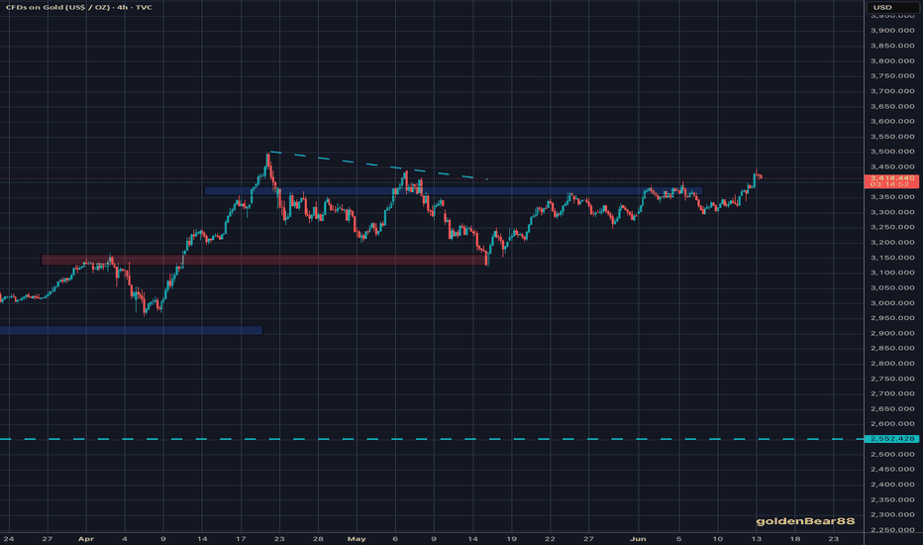Screen dimensions: 923x545
Task: Click the 3,900.000 price axis label
Action: (891, 31)
